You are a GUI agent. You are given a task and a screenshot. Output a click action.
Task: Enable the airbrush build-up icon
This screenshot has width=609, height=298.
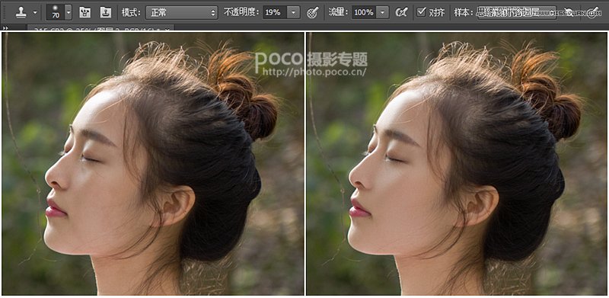click(401, 13)
